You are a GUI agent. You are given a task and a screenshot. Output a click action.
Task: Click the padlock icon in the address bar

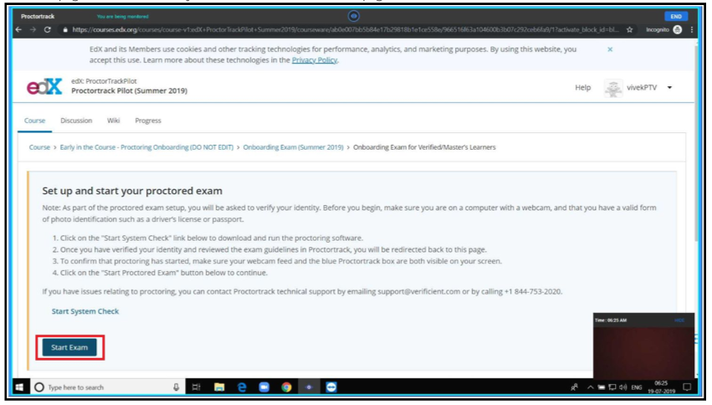point(65,29)
